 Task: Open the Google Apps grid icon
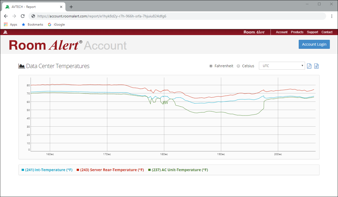pos(6,24)
